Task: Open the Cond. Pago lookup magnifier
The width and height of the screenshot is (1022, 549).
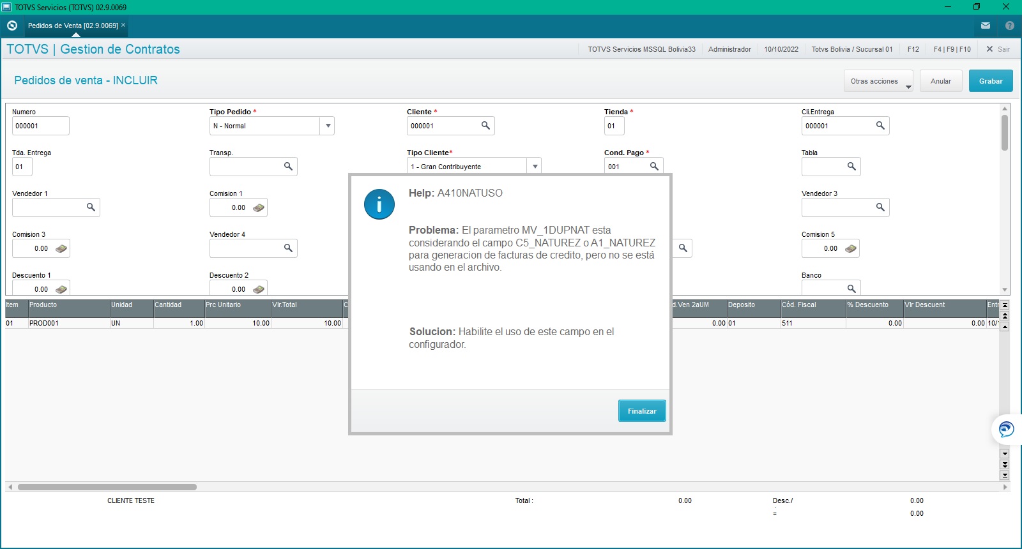Action: (654, 166)
